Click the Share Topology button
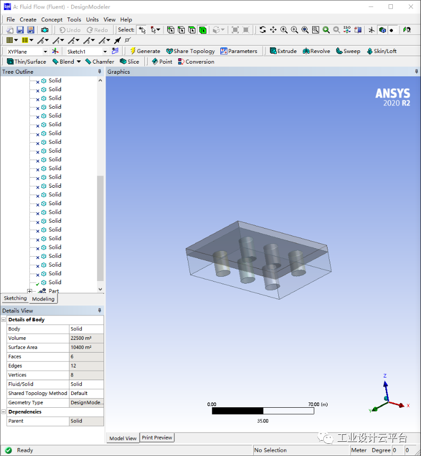This screenshot has width=421, height=456. (x=191, y=51)
